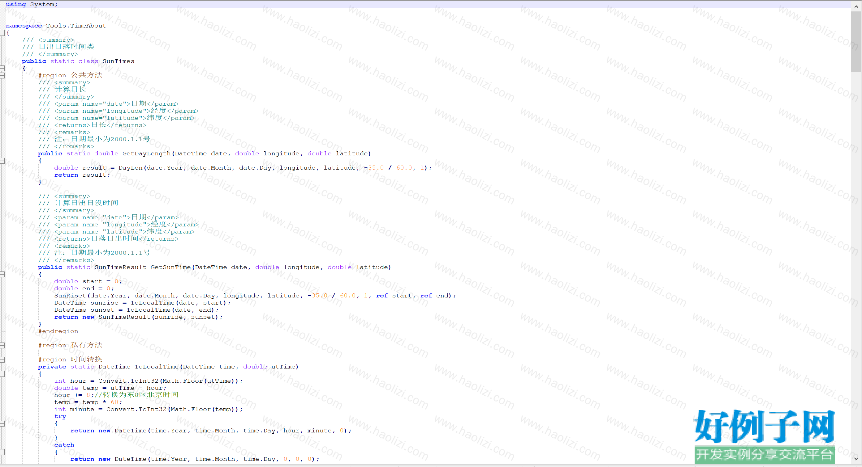Click the 'SunTimes' class name

(118, 61)
